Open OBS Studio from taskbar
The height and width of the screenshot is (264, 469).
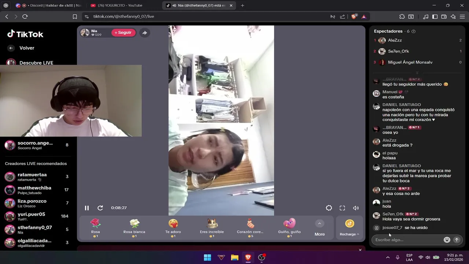coord(262,257)
